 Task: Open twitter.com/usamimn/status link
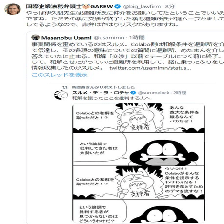150,68
